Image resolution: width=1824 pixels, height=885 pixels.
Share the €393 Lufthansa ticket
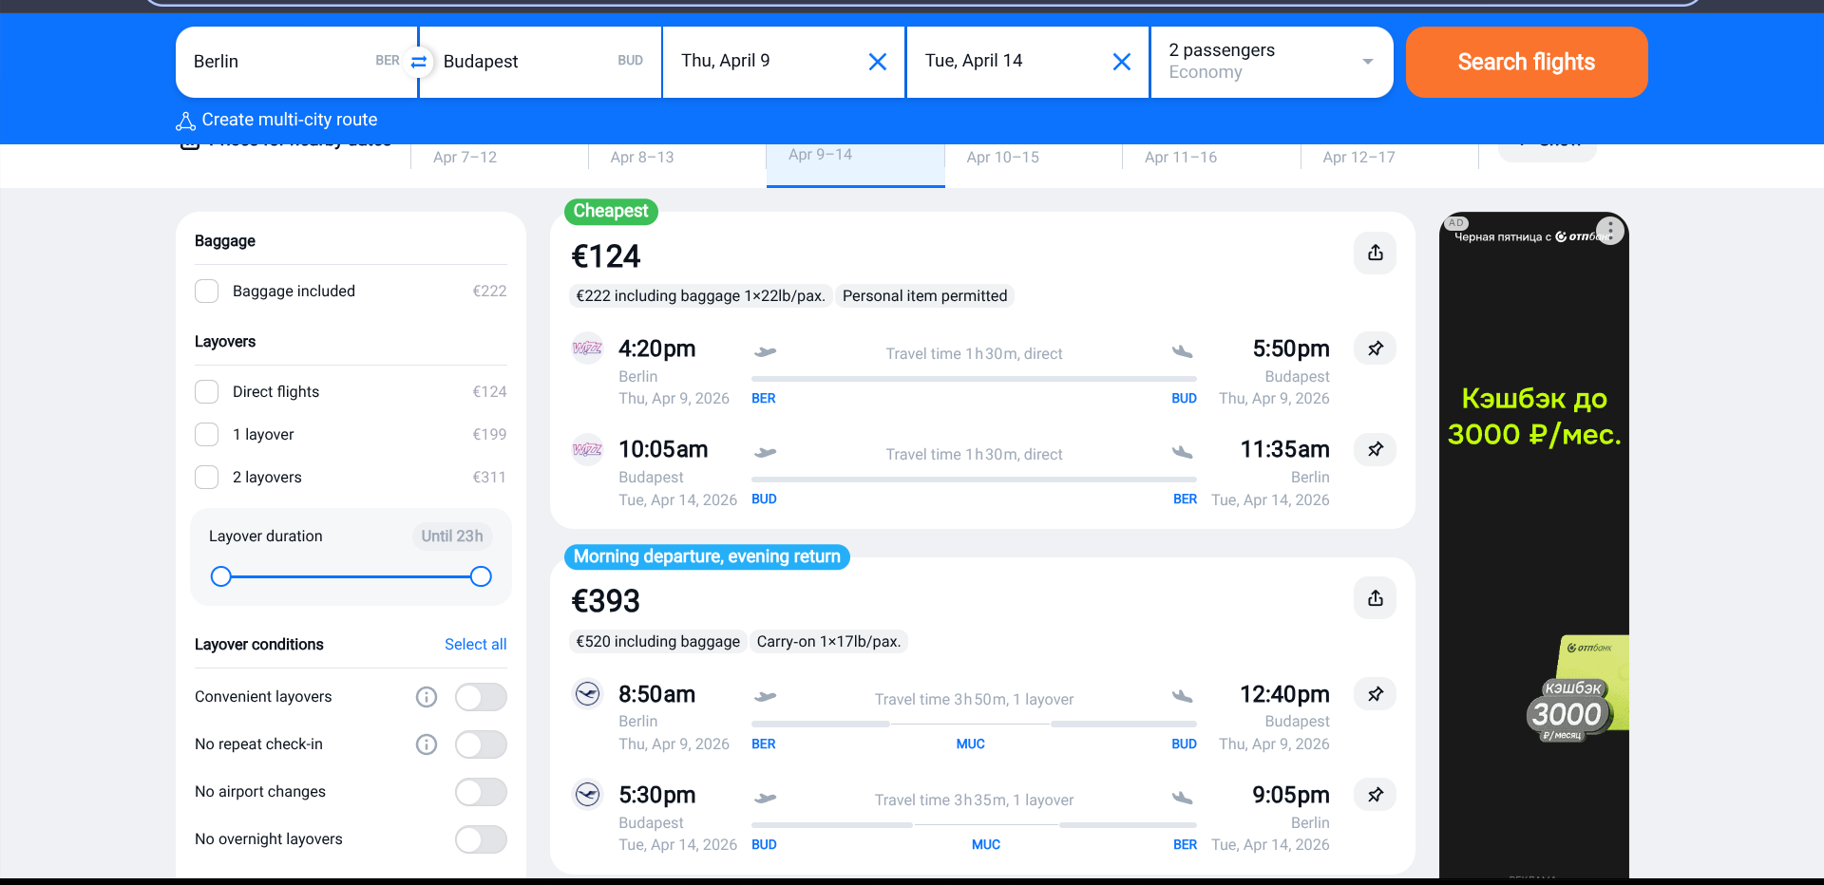(1375, 598)
